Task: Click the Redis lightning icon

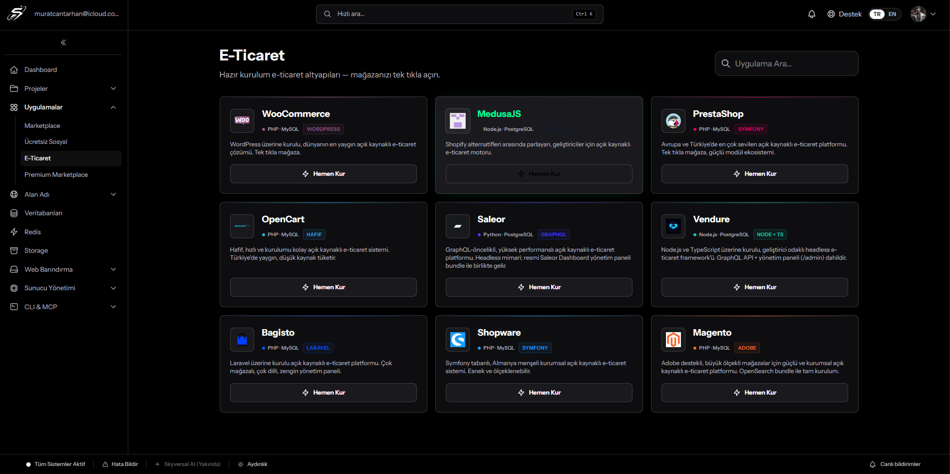Action: 14,232
